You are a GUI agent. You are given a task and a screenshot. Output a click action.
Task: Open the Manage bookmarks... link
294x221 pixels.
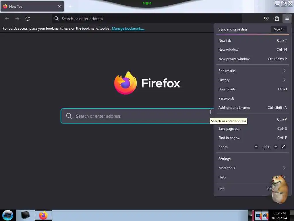tap(128, 28)
